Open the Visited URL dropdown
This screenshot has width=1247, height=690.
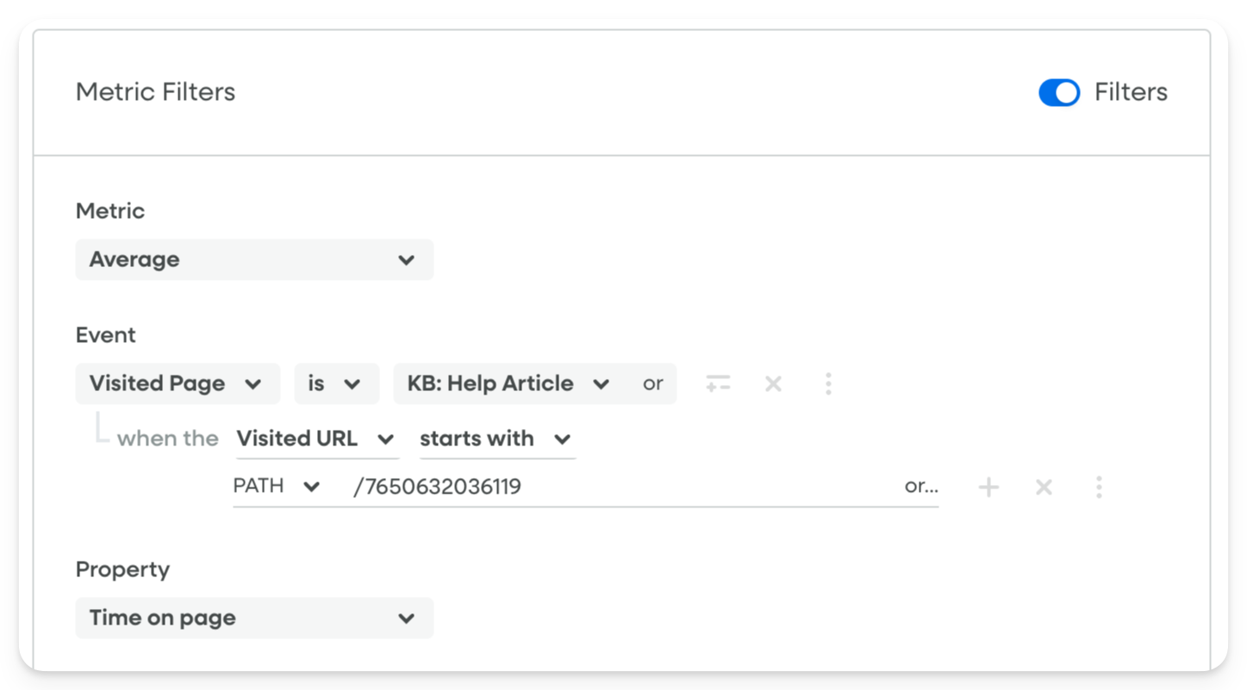tap(317, 438)
